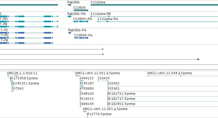Click the X11Lbeta-RA transcript label
Viewport: 218px width, 118px height.
click(x=108, y=19)
